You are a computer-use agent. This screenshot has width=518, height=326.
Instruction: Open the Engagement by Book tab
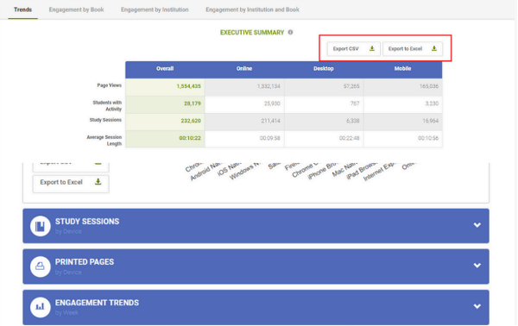pyautogui.click(x=76, y=9)
